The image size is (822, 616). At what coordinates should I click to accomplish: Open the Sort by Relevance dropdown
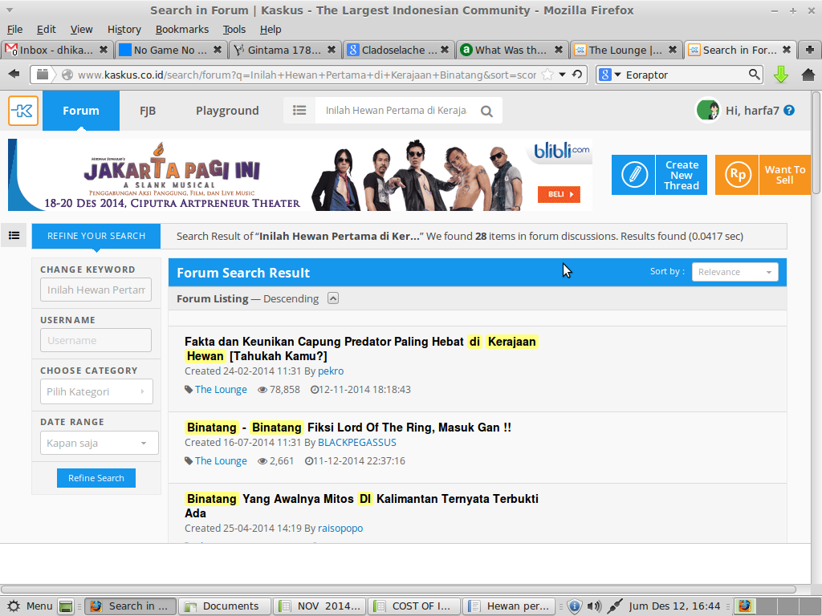point(735,272)
